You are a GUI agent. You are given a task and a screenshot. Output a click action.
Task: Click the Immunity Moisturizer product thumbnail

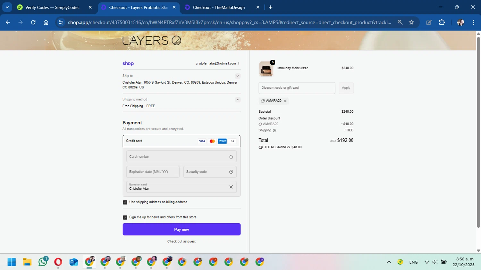click(266, 69)
